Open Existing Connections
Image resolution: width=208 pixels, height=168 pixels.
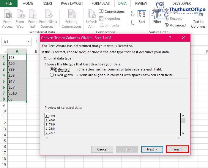point(71,18)
